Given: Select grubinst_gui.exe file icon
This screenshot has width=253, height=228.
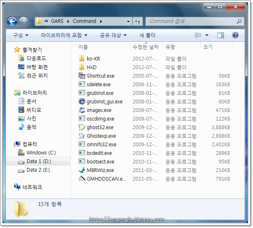Looking at the screenshot, I should (81, 101).
